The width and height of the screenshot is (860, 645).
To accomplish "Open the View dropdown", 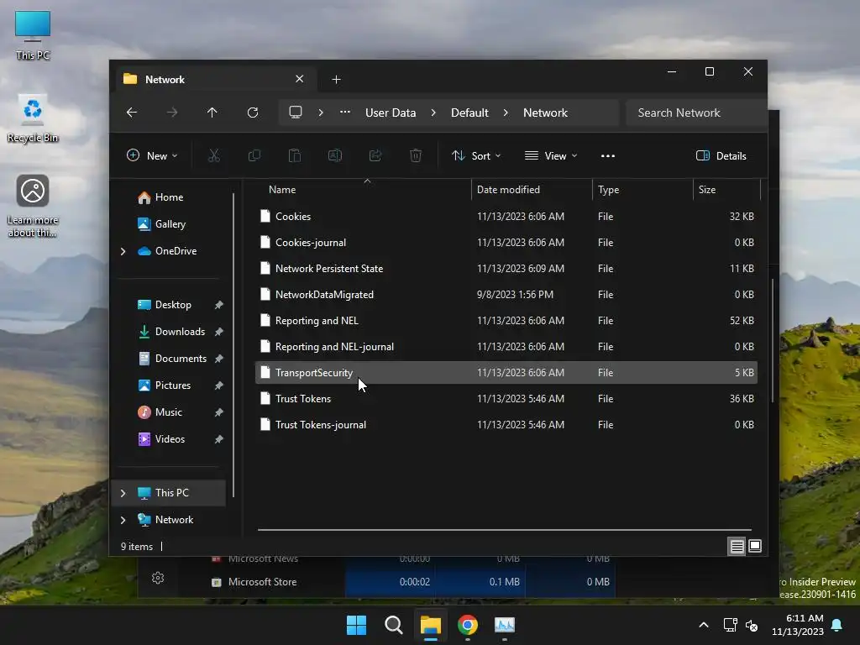I will tap(551, 155).
